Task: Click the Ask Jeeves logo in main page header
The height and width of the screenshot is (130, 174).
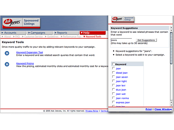Action: coord(21,23)
